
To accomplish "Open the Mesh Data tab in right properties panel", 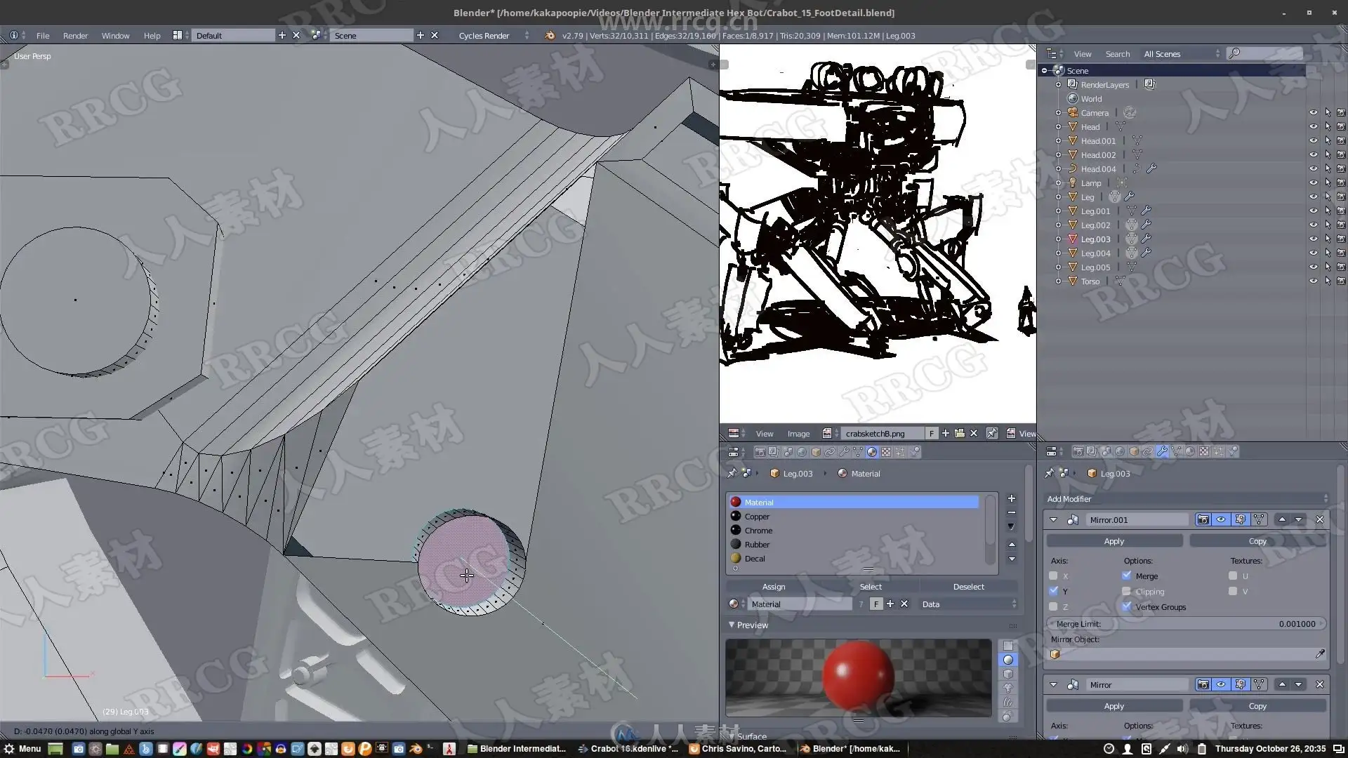I will pyautogui.click(x=1176, y=452).
